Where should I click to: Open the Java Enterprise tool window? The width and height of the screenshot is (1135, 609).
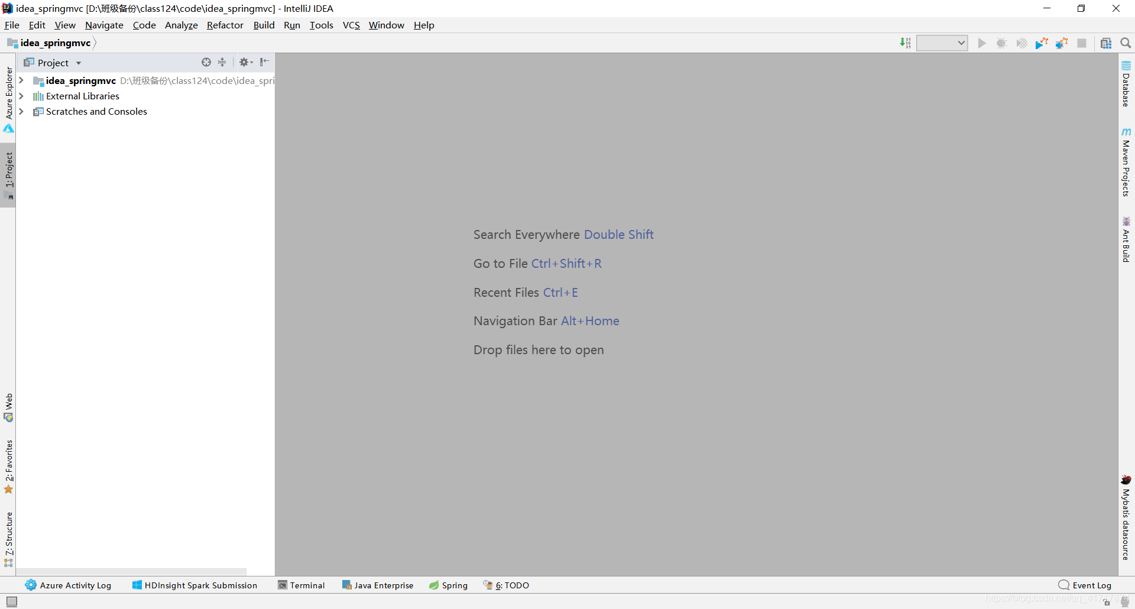(x=378, y=585)
